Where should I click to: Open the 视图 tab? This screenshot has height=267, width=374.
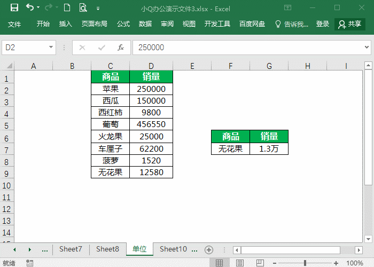coord(189,24)
